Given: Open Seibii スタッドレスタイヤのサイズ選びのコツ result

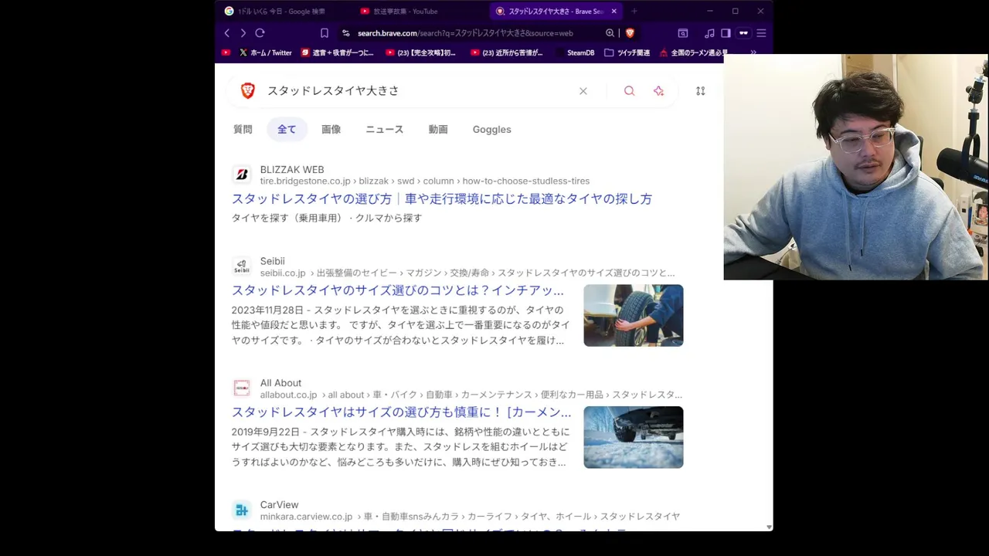Looking at the screenshot, I should (x=398, y=290).
